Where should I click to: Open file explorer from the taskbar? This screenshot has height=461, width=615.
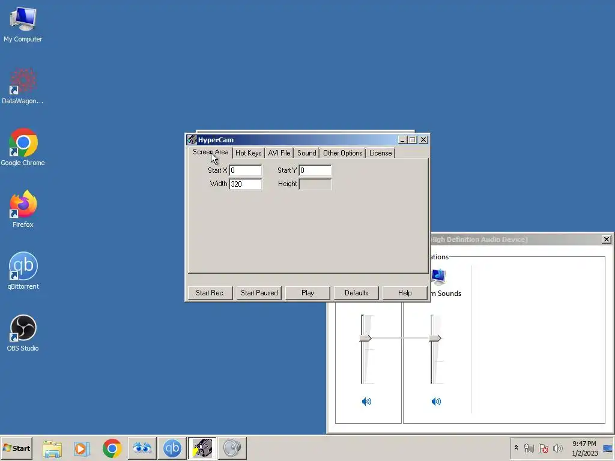click(x=52, y=448)
